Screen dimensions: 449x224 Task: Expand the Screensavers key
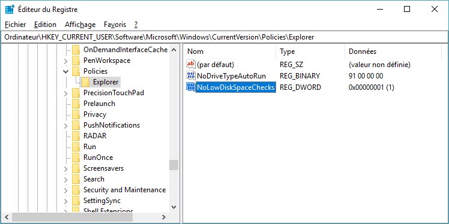point(66,168)
